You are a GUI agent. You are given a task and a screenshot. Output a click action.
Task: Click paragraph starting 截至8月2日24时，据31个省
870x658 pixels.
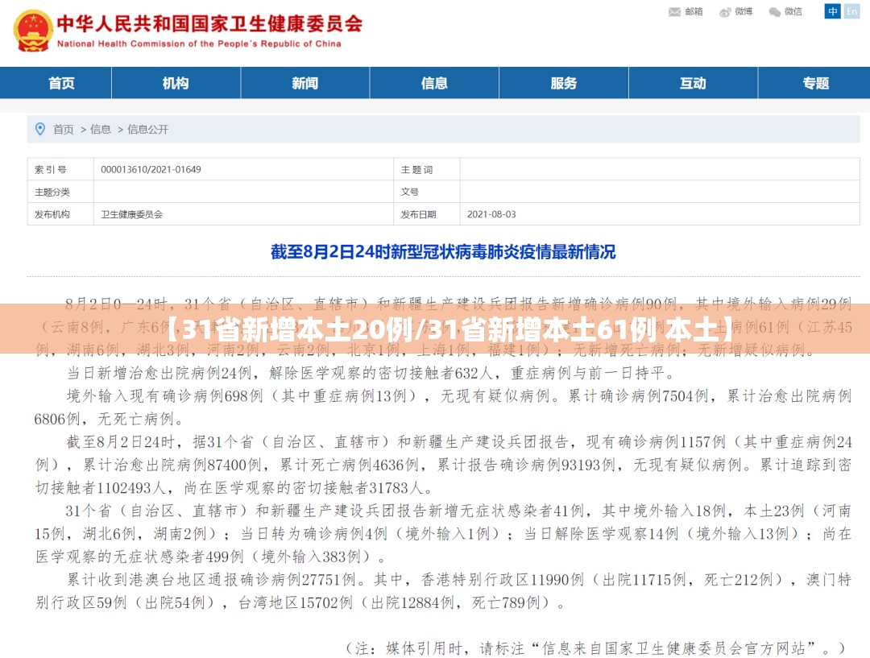443,465
